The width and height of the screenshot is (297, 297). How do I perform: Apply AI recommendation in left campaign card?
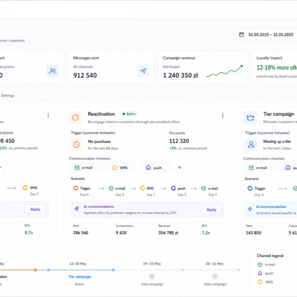tap(35, 210)
